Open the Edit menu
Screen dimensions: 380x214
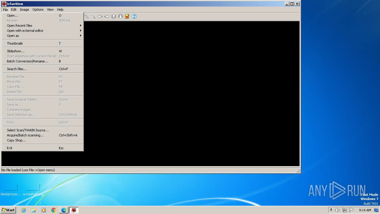14,10
